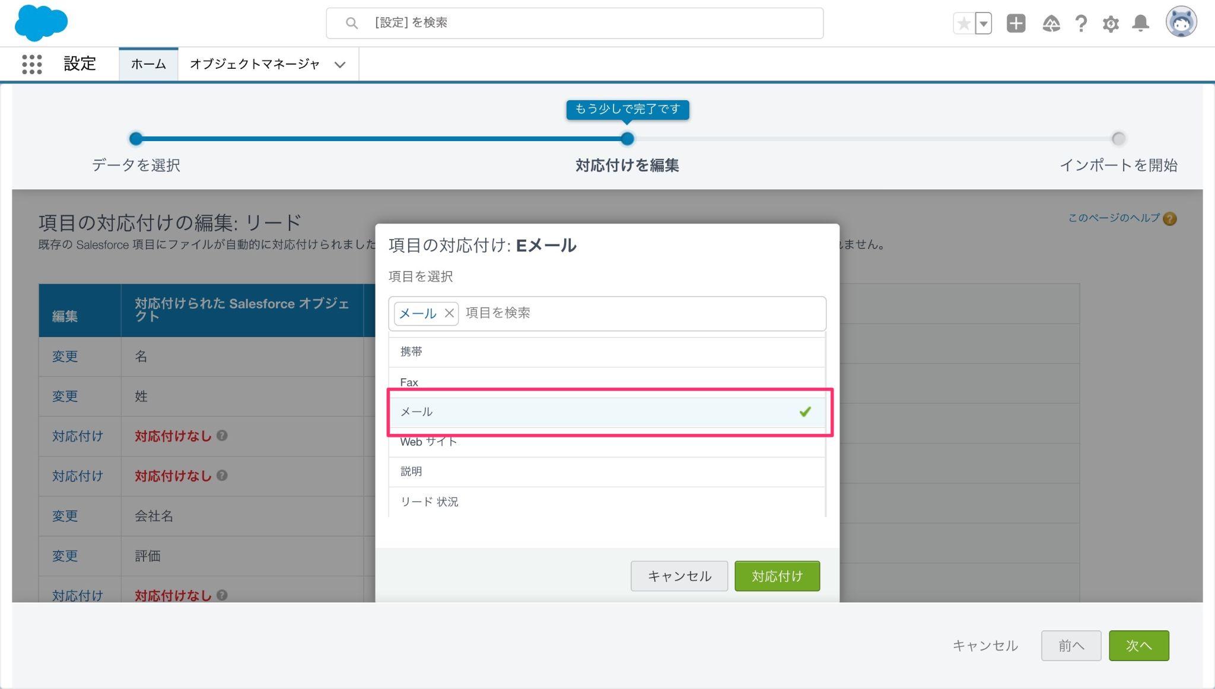Select 携帯 in the field list
Screen dimensions: 1215x689
click(x=607, y=352)
